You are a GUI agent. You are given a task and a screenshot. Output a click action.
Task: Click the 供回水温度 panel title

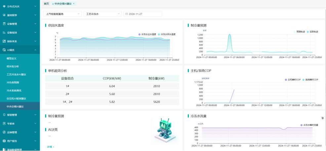(56, 25)
